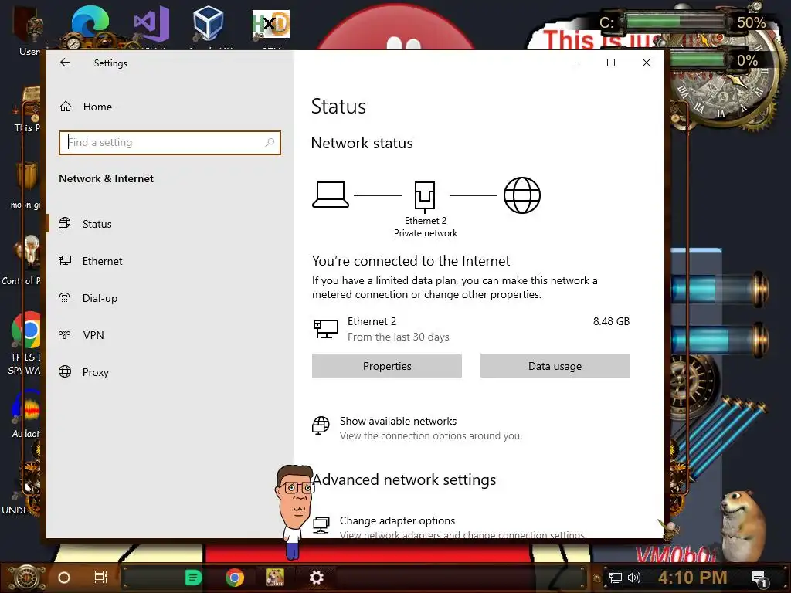Close the Settings window
Screen dimensions: 791x593
tap(647, 63)
